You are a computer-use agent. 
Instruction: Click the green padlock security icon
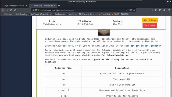[x=38, y=10]
